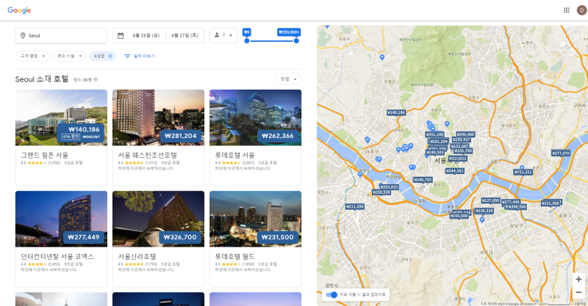The height and width of the screenshot is (306, 588).
Task: Open the 정렬 sort dropdown
Action: pyautogui.click(x=288, y=79)
